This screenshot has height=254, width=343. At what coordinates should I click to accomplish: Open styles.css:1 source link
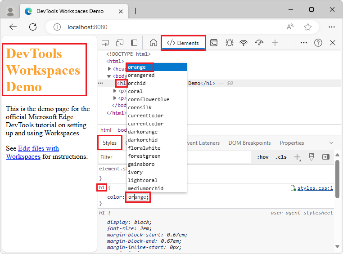pos(315,188)
